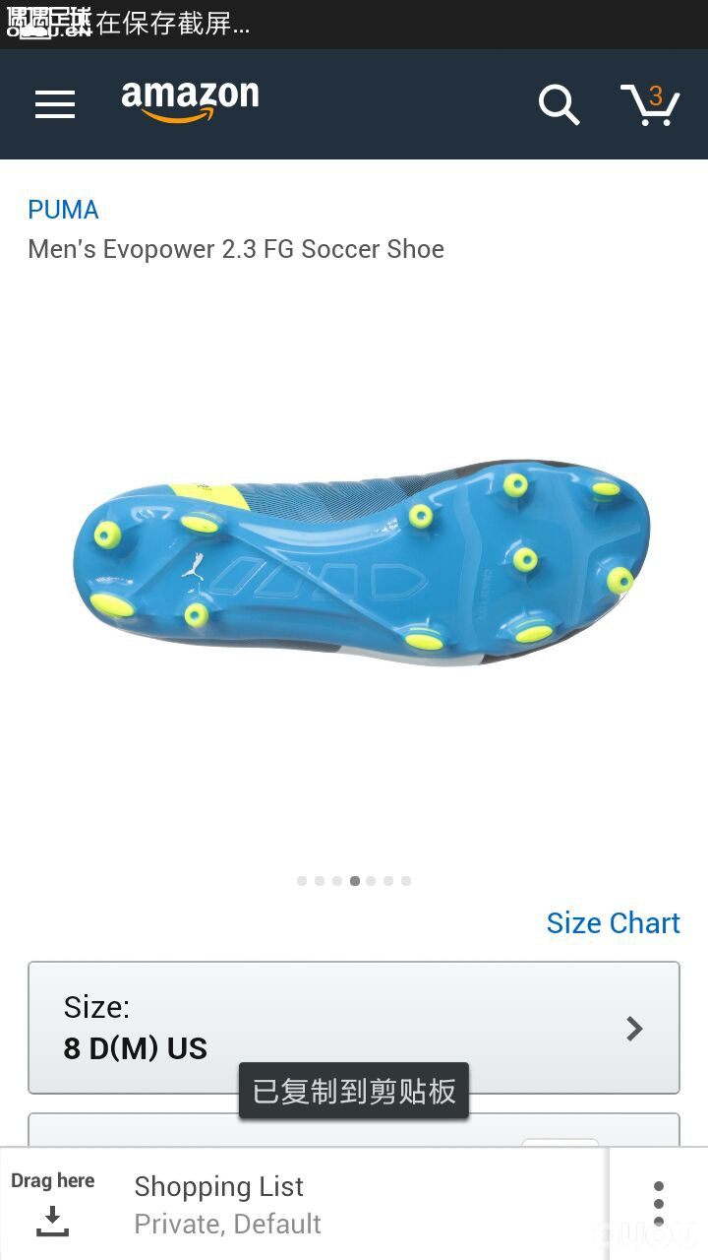Tap the chevron arrow in the Size box
This screenshot has height=1260, width=708.
click(x=635, y=1029)
